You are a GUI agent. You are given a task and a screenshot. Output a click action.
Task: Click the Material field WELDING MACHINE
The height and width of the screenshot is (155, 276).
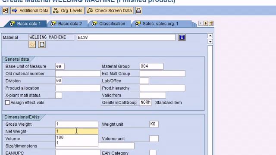(x=51, y=37)
